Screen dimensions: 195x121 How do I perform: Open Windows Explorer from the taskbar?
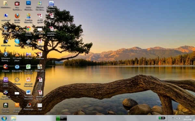(14, 118)
